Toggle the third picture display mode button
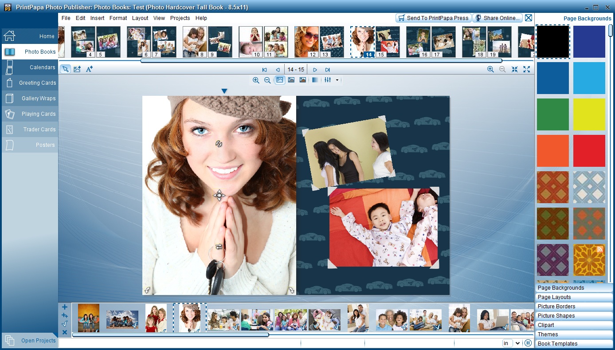The height and width of the screenshot is (350, 615). pyautogui.click(x=303, y=80)
